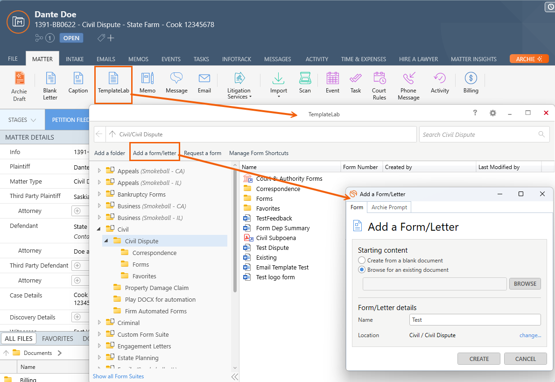This screenshot has height=382, width=555.
Task: Compose an Email from the ribbon
Action: coord(204,83)
